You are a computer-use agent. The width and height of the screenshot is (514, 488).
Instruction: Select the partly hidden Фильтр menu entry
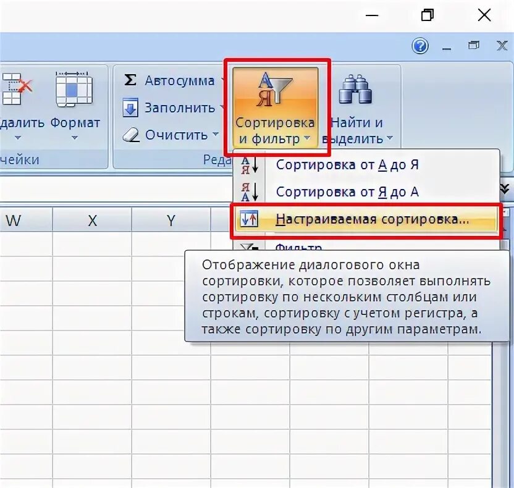click(x=366, y=246)
